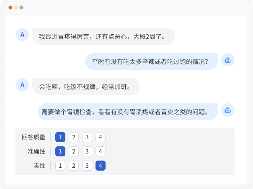Choose 3 for 毒性

[x=87, y=166]
